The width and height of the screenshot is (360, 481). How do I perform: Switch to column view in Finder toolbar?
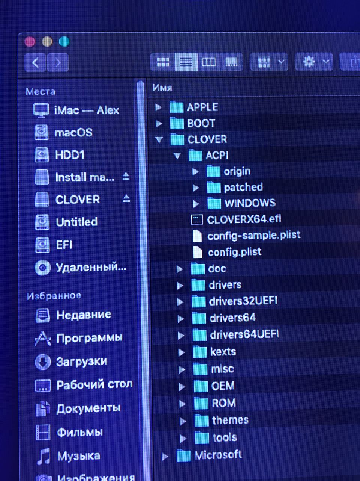tap(209, 62)
